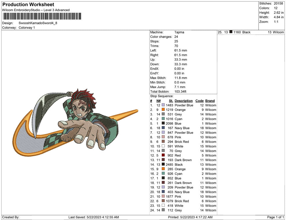The width and height of the screenshot is (286, 220).
Task: Select the Machine value 'Tajima'
Action: [179, 32]
